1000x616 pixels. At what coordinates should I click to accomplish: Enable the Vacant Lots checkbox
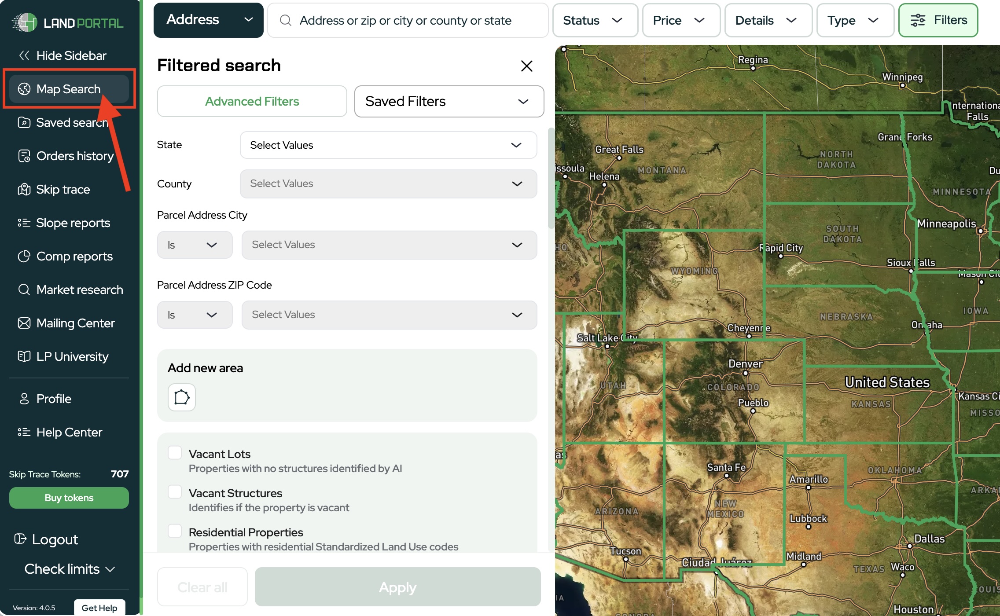(x=175, y=453)
